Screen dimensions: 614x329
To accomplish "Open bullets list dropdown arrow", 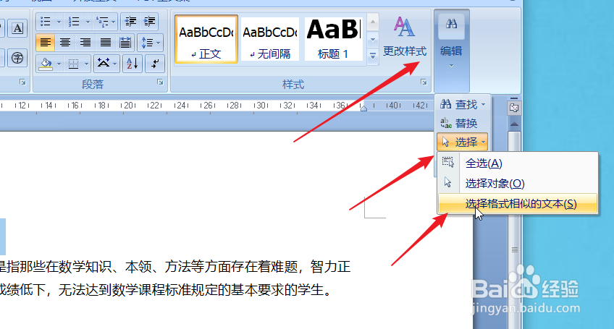I will coord(59,22).
